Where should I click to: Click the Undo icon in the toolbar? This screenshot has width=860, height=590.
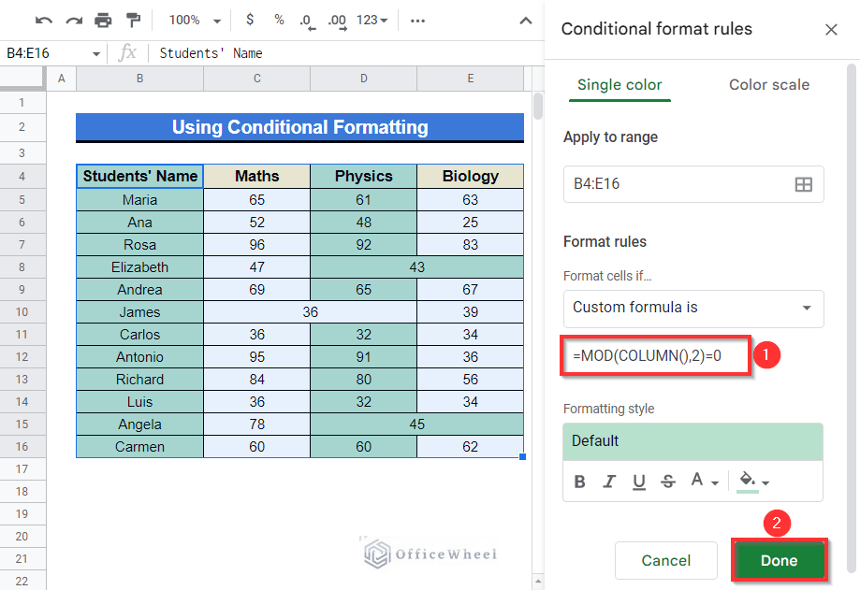[44, 20]
